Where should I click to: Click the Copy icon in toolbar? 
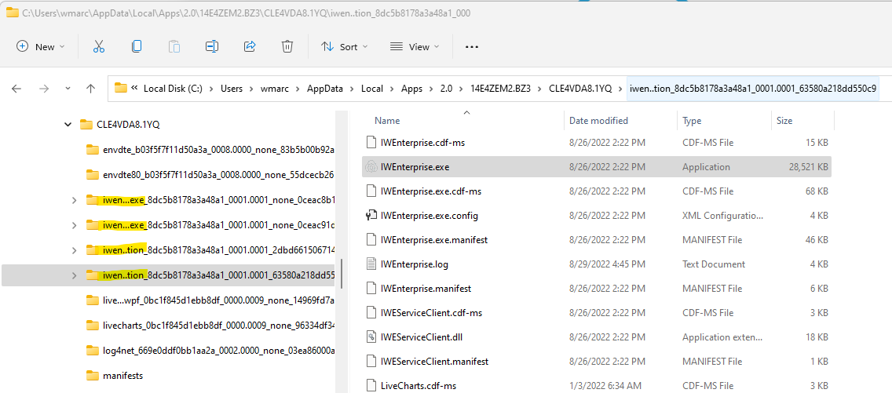[137, 47]
